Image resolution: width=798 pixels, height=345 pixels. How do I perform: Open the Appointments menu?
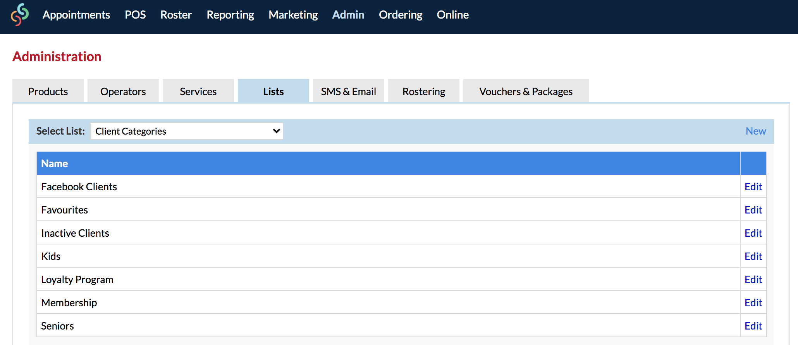point(76,15)
